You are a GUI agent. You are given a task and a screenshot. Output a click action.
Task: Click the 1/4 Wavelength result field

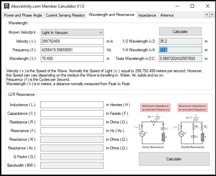coord(180,50)
